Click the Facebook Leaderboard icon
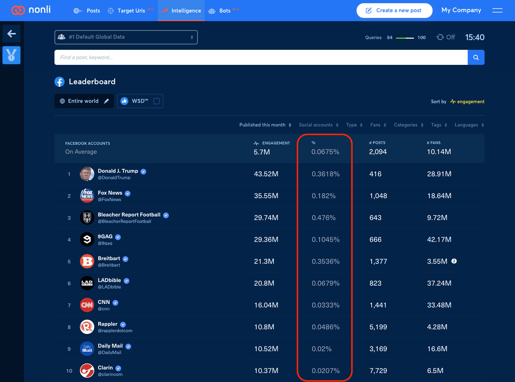The image size is (515, 382). pyautogui.click(x=59, y=82)
